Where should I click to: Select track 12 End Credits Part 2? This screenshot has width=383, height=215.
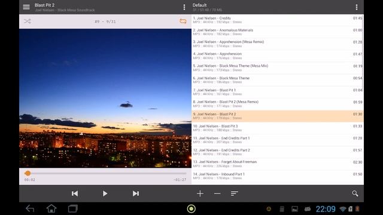pyautogui.click(x=278, y=152)
